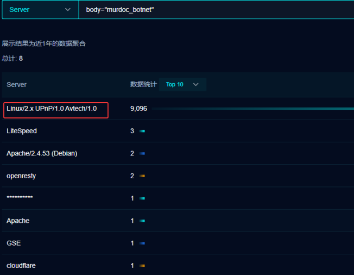
Task: Click the blue bar in GSE row
Action: [x=142, y=243]
